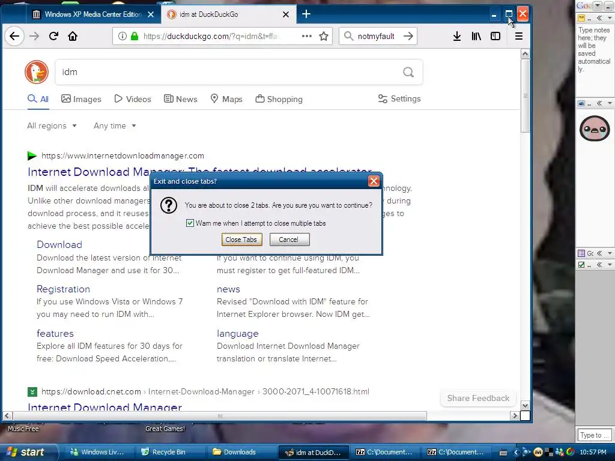Open the Firefox downloads arrow
Viewport: 615px width, 461px height.
click(456, 37)
